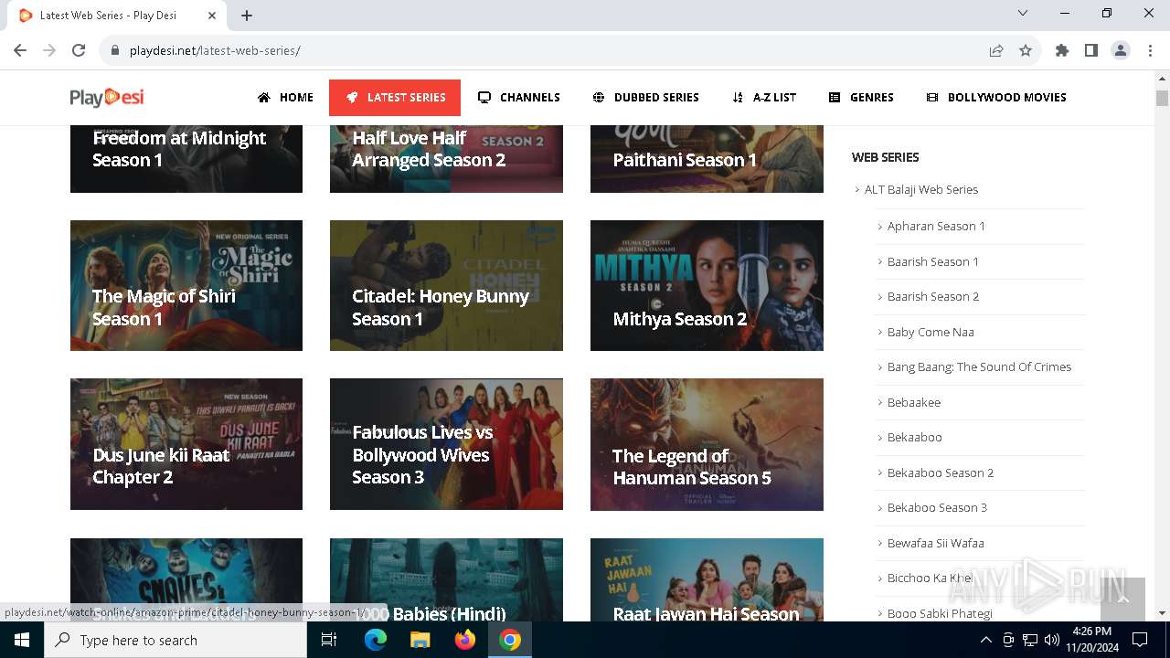Open the Chrome profile avatar
Viewport: 1170px width, 658px height.
[1121, 50]
